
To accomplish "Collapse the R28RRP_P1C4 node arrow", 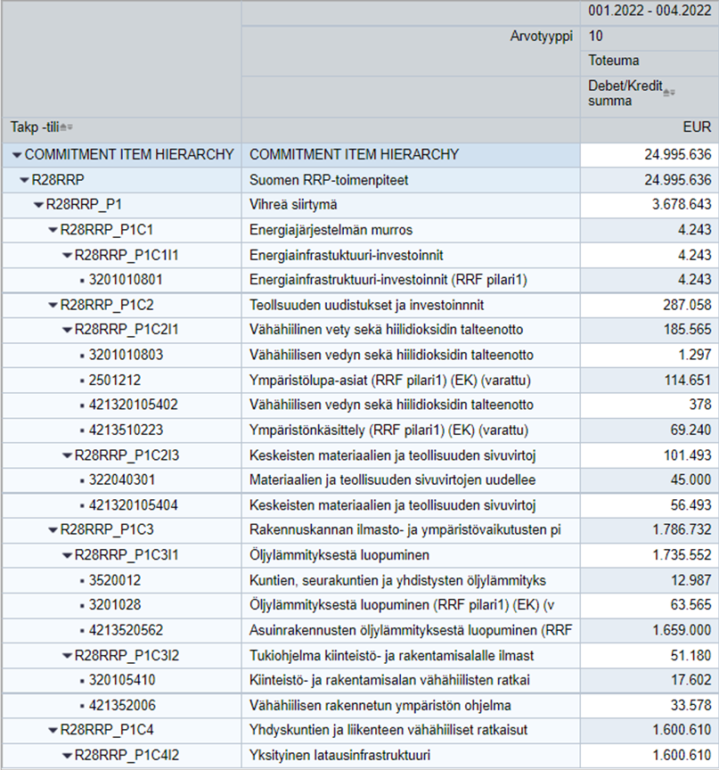I will 53,731.
